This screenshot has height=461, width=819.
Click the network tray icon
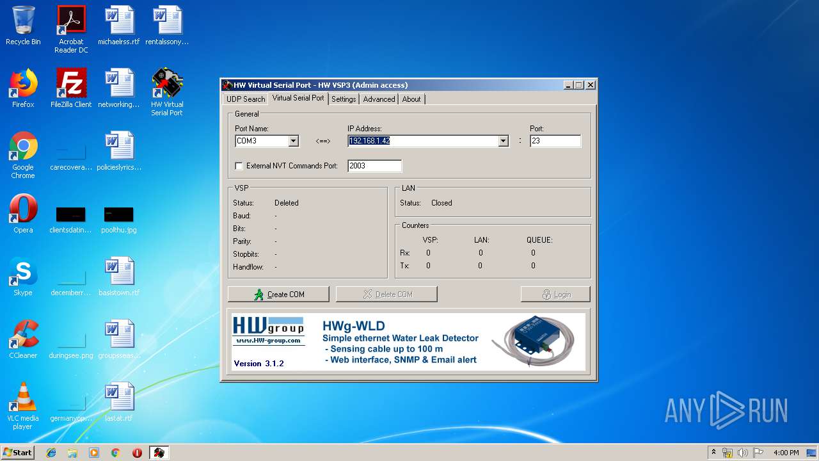click(728, 453)
